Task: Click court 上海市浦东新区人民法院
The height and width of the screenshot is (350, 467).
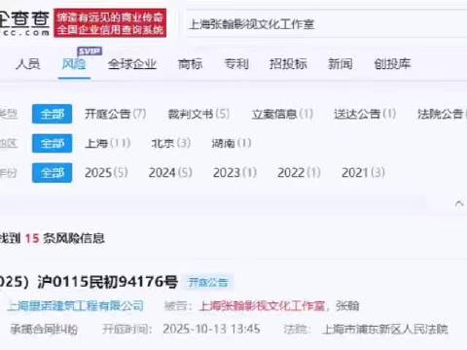Action: 385,330
